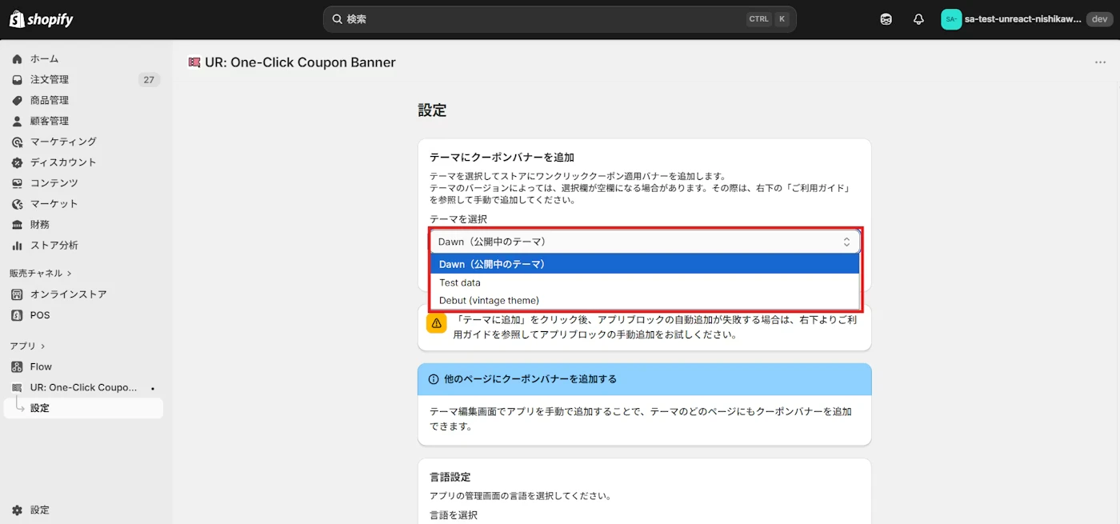
Task: Click the 27 orders badge
Action: coord(148,80)
